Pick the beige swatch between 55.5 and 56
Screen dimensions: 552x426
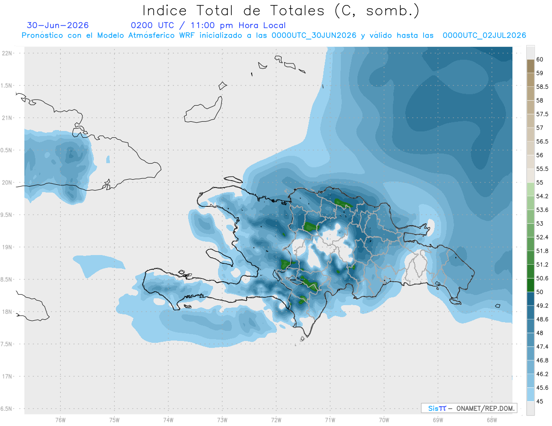click(x=530, y=162)
